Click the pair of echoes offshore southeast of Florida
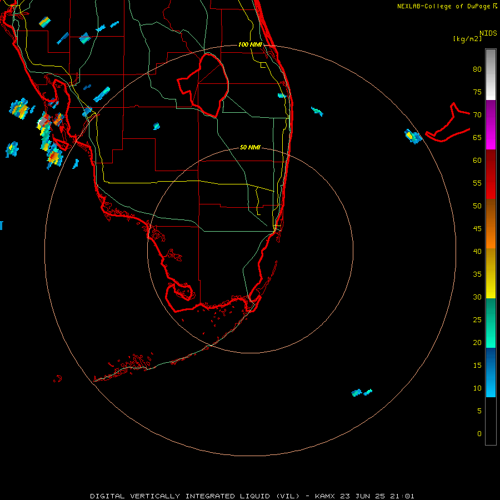This screenshot has width=500, height=500. pos(362,392)
